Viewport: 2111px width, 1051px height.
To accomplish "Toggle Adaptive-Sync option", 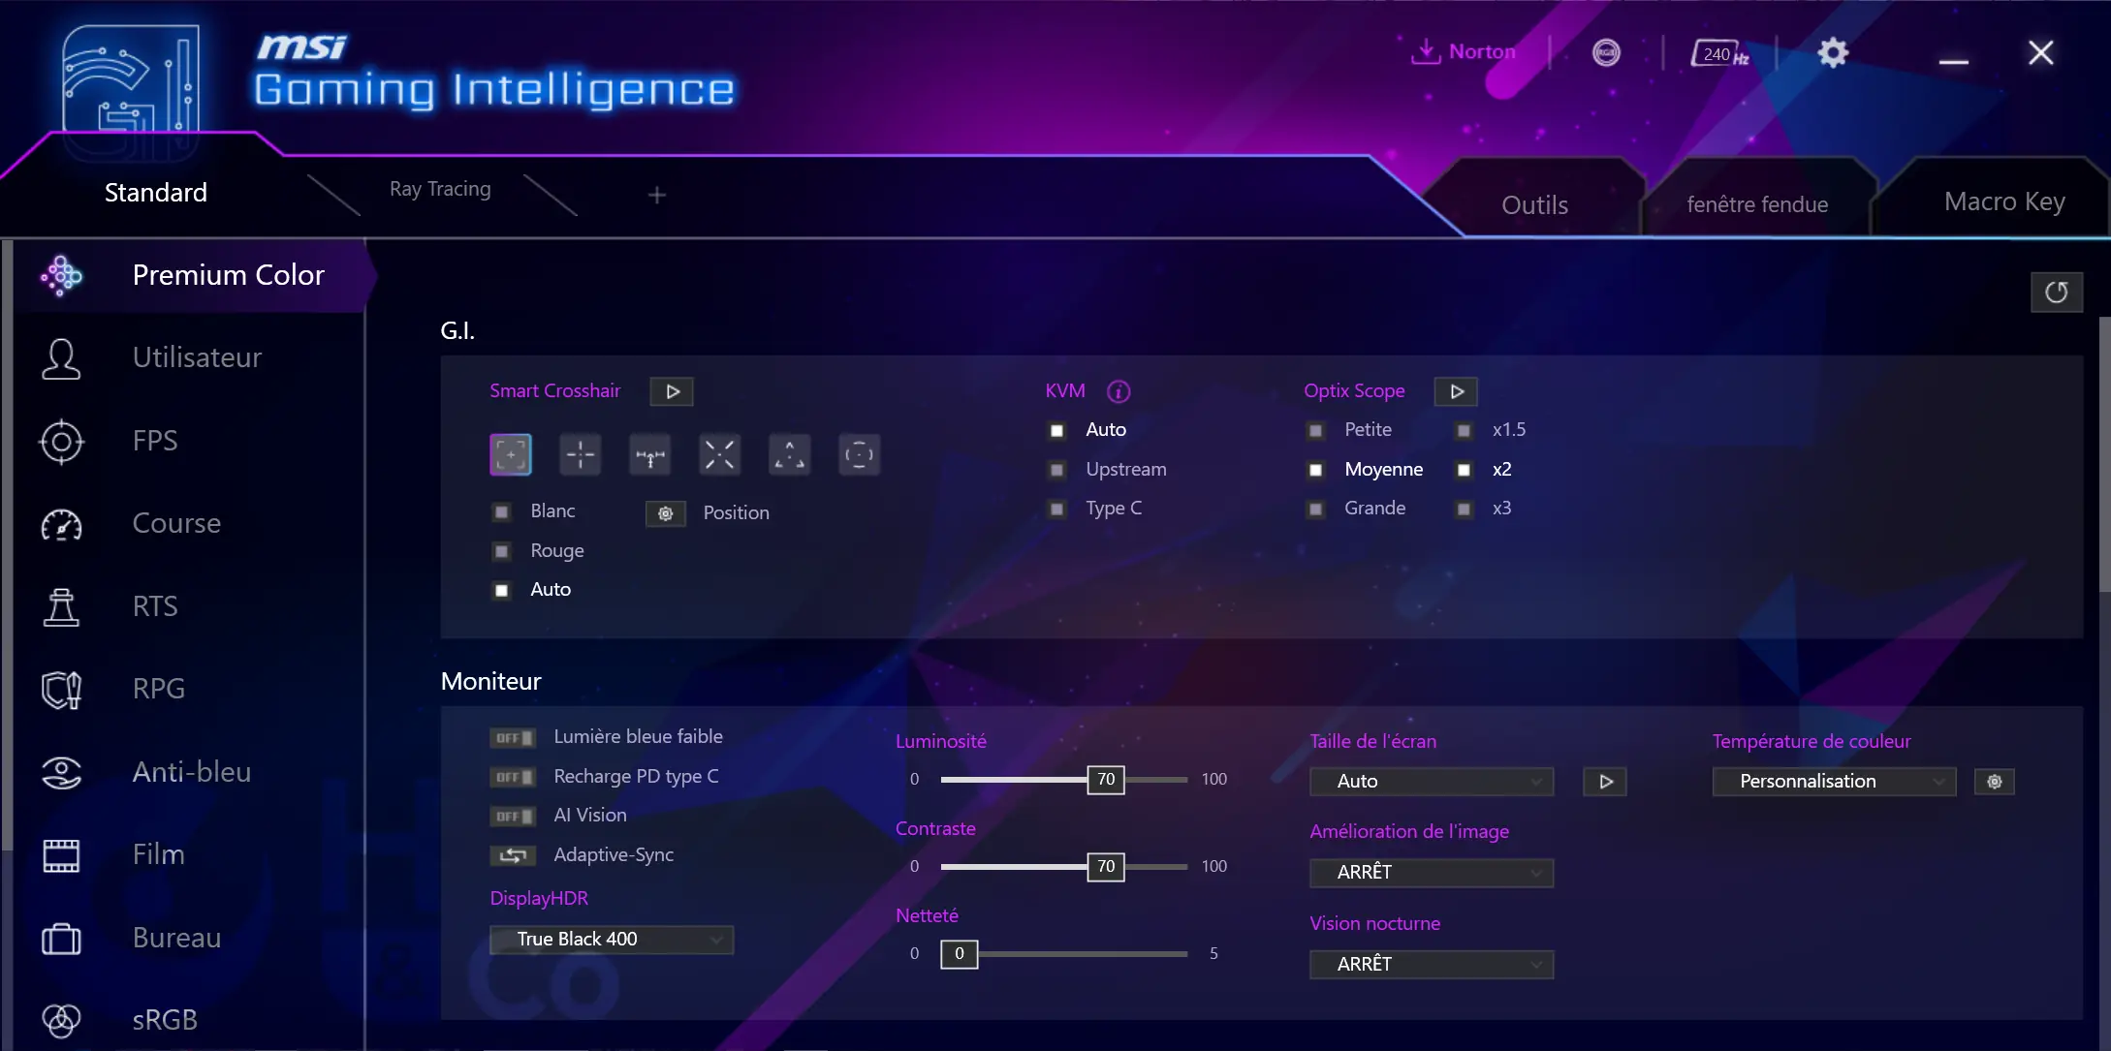I will (x=512, y=854).
